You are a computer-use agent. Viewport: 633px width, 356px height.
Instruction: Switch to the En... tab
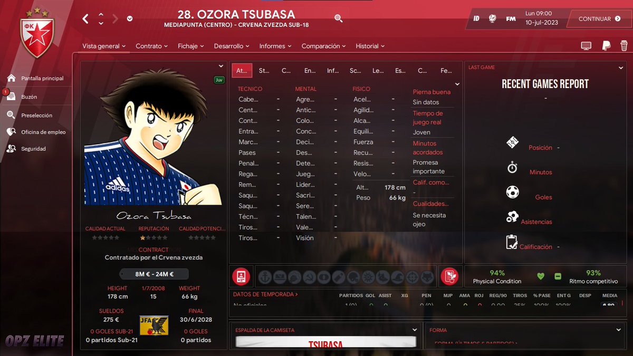(310, 70)
